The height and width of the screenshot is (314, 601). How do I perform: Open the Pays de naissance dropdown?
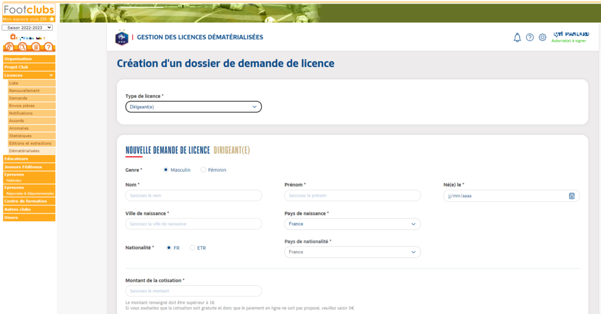point(352,224)
